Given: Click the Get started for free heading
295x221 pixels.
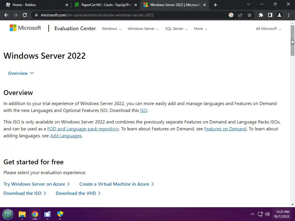Looking at the screenshot, I should [x=33, y=162].
